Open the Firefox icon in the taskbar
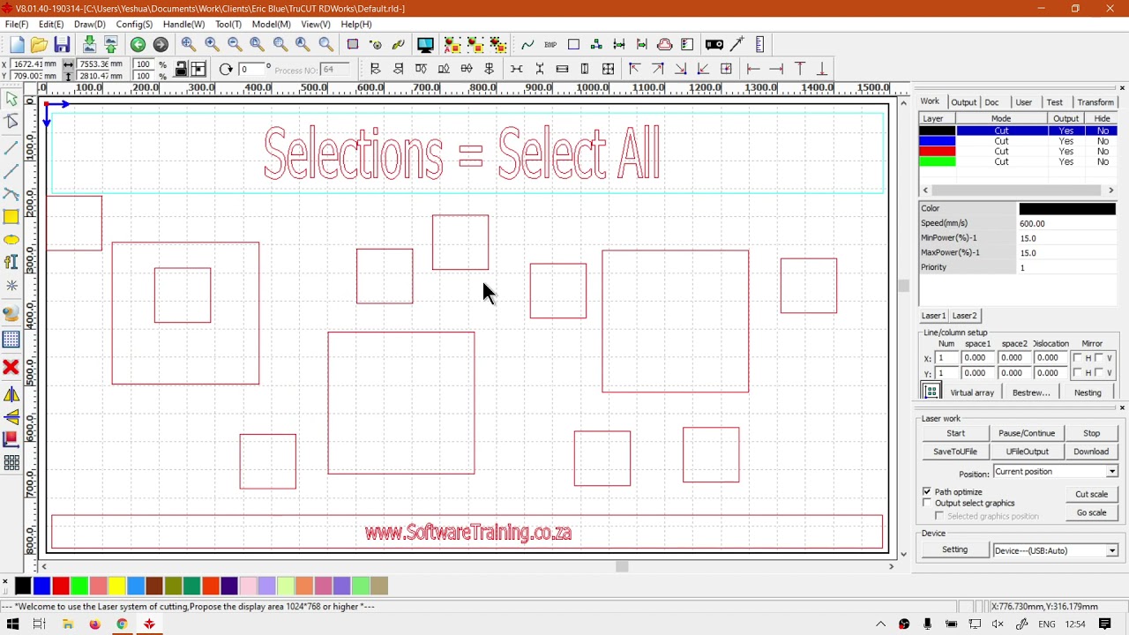This screenshot has width=1129, height=635. click(94, 624)
